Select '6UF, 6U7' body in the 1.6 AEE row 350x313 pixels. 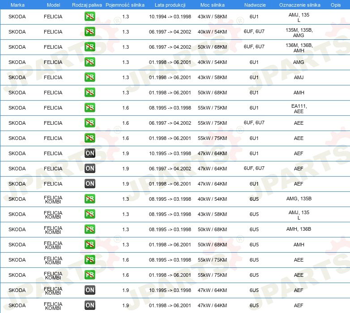[254, 123]
